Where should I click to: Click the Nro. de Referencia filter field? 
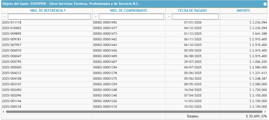[50, 17]
